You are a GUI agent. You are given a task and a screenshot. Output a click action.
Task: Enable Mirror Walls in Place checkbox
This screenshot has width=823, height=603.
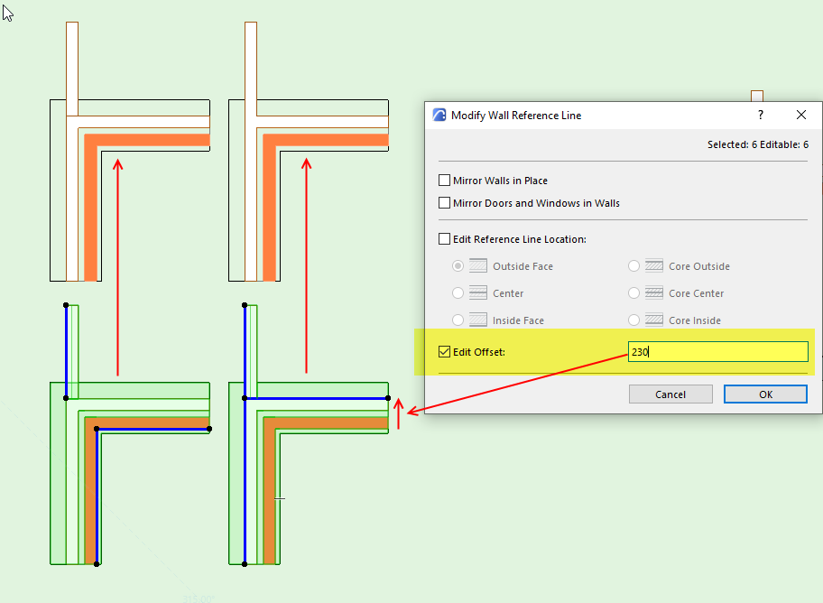[x=444, y=181]
